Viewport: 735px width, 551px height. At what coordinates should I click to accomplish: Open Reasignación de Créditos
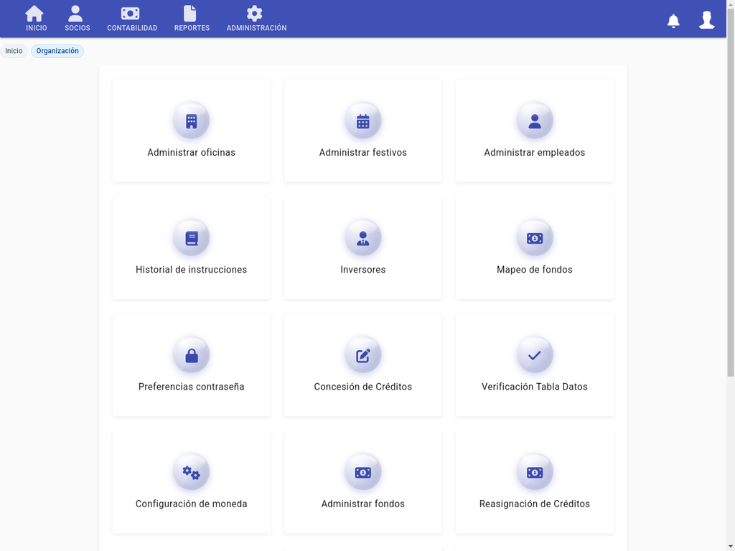[x=534, y=482]
